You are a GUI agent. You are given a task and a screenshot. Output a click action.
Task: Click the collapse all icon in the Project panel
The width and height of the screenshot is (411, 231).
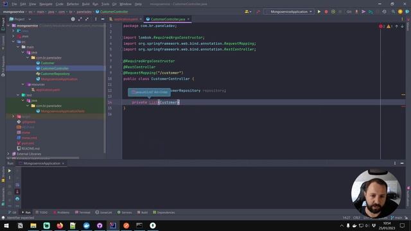87,19
